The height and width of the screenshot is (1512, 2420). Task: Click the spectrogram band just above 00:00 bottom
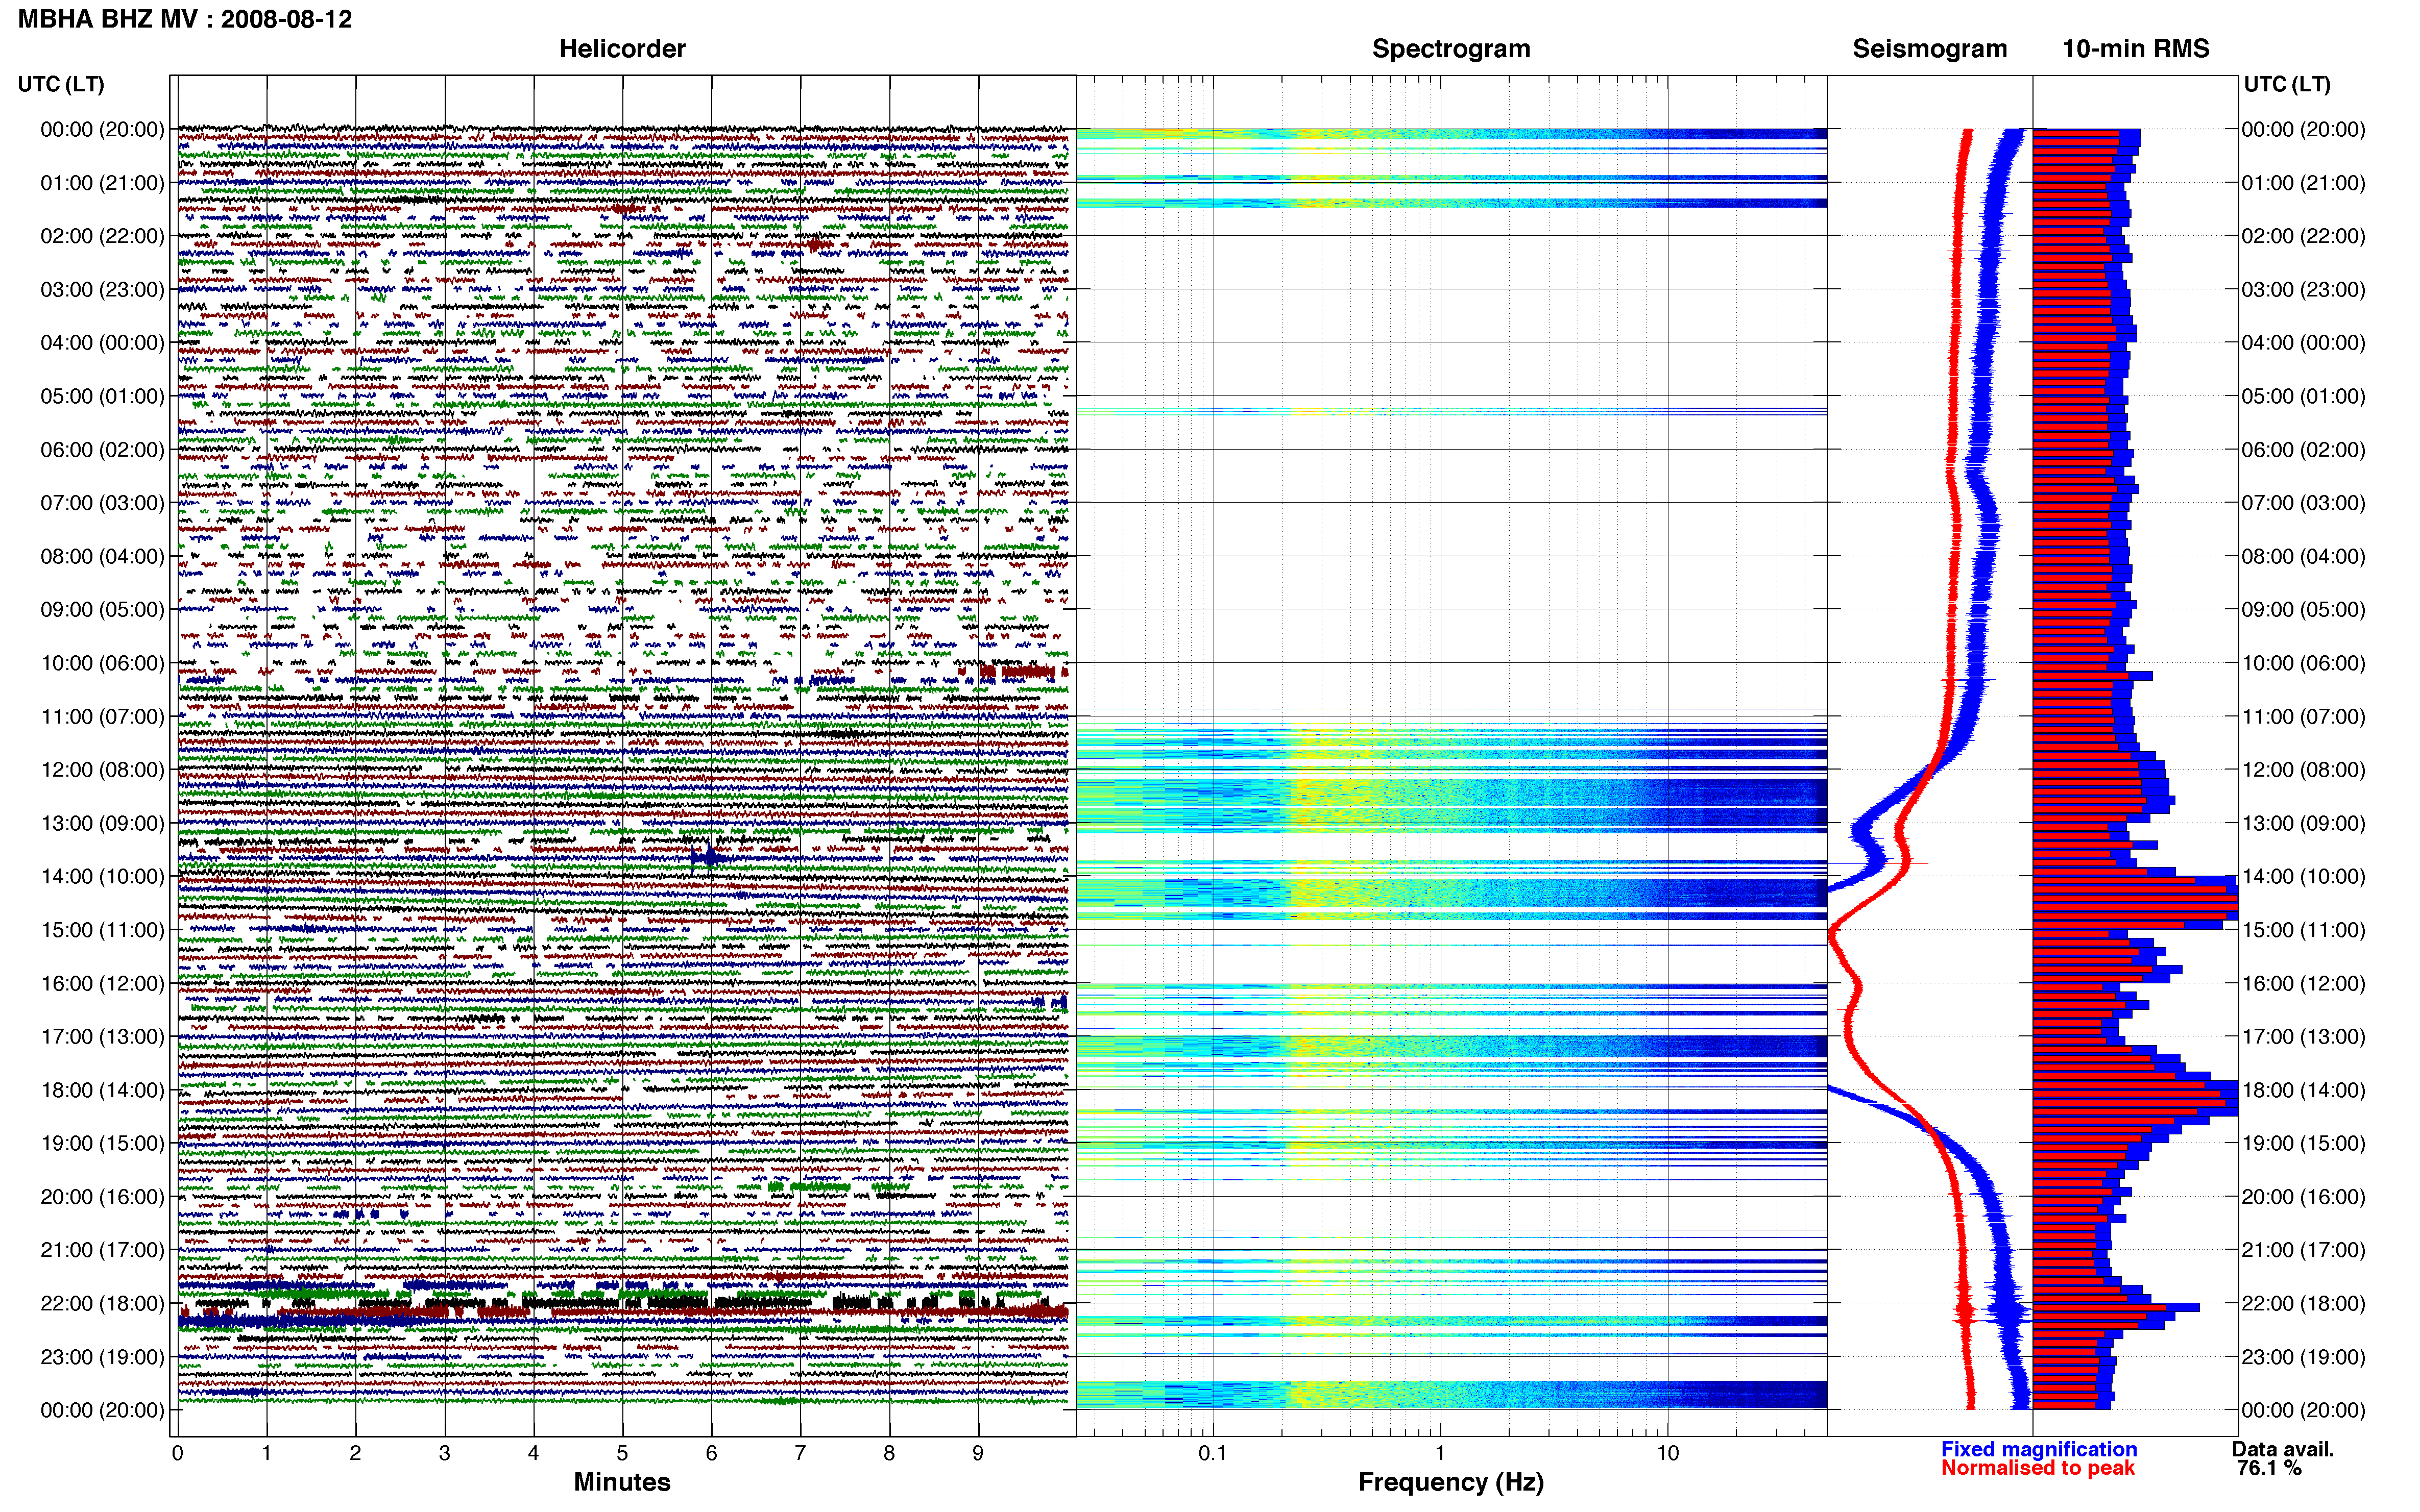[x=1450, y=1394]
